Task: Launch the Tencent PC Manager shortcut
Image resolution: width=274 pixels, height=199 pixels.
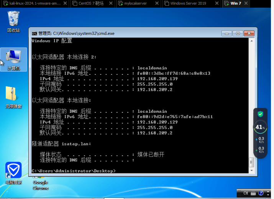Action: click(13, 172)
